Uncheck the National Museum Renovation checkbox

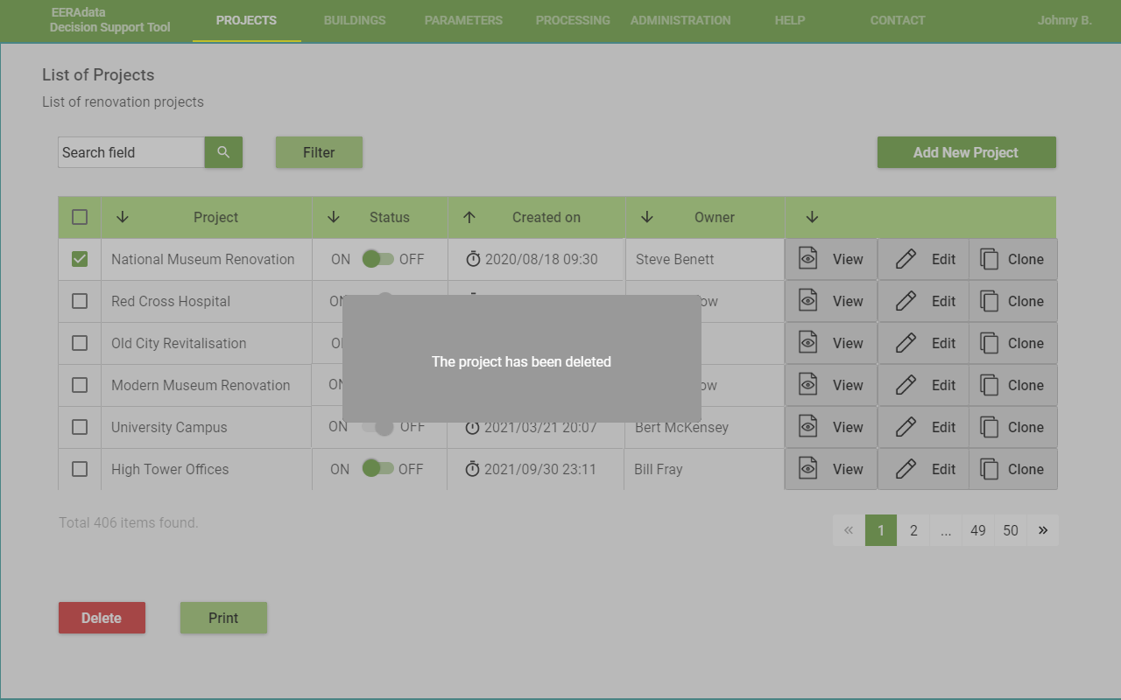tap(80, 259)
